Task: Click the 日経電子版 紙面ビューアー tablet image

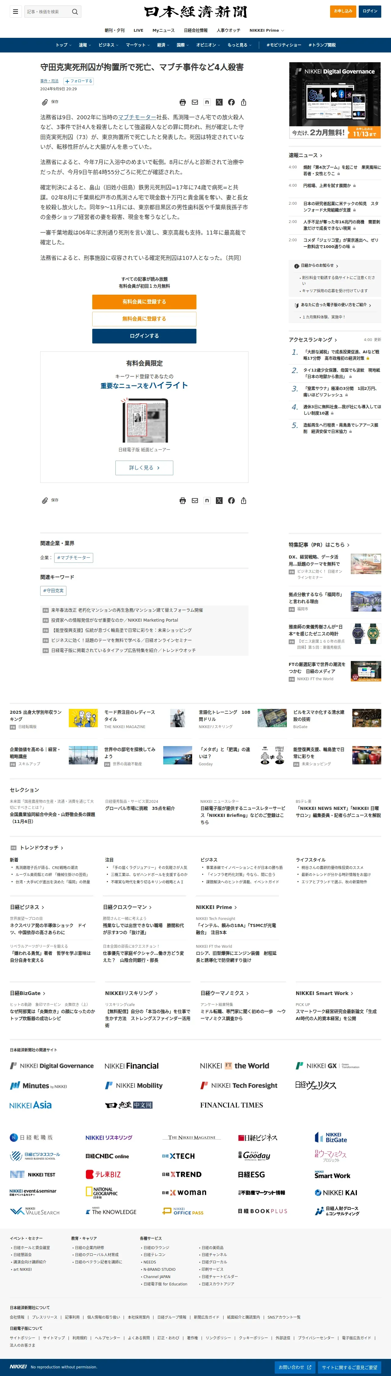Action: tap(144, 420)
